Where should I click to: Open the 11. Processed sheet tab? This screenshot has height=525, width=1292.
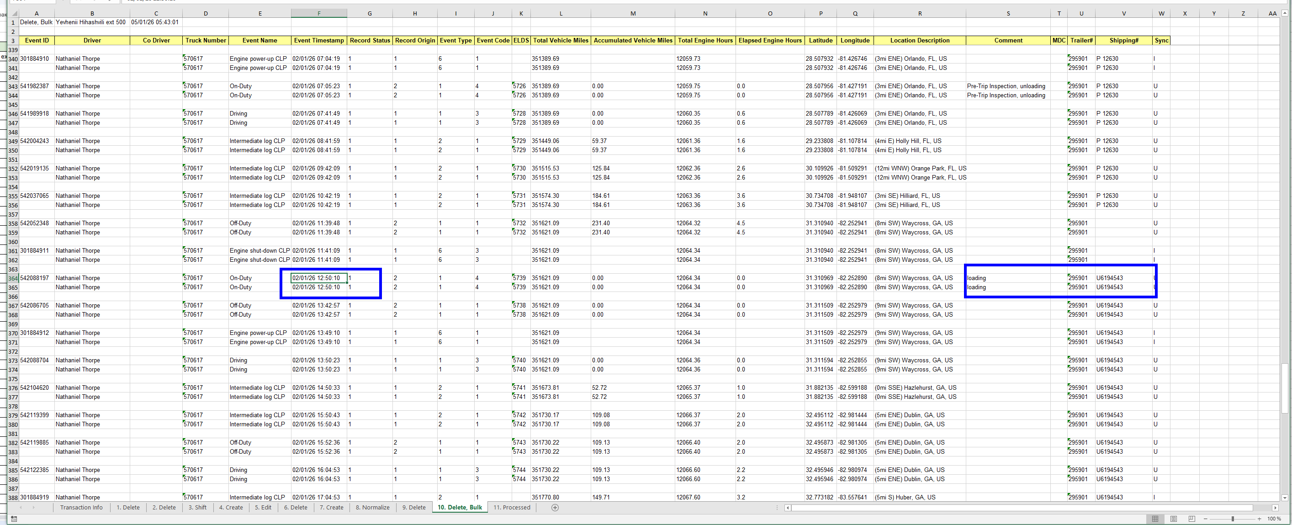point(512,508)
